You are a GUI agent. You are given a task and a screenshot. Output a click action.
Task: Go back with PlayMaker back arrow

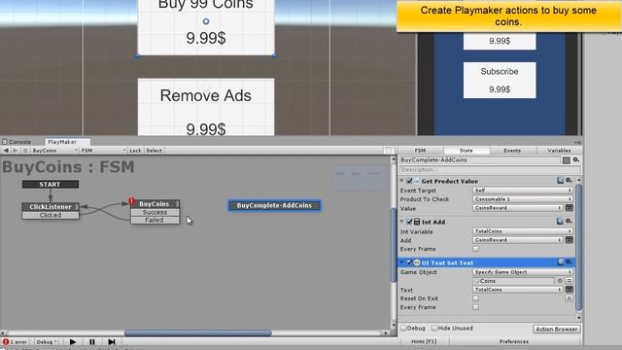pyautogui.click(x=6, y=151)
